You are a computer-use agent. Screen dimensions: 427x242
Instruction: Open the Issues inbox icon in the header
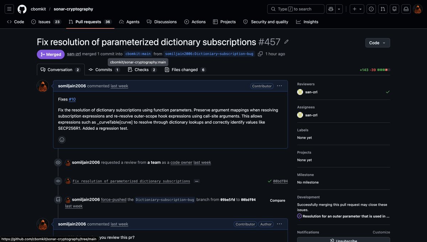click(x=371, y=9)
